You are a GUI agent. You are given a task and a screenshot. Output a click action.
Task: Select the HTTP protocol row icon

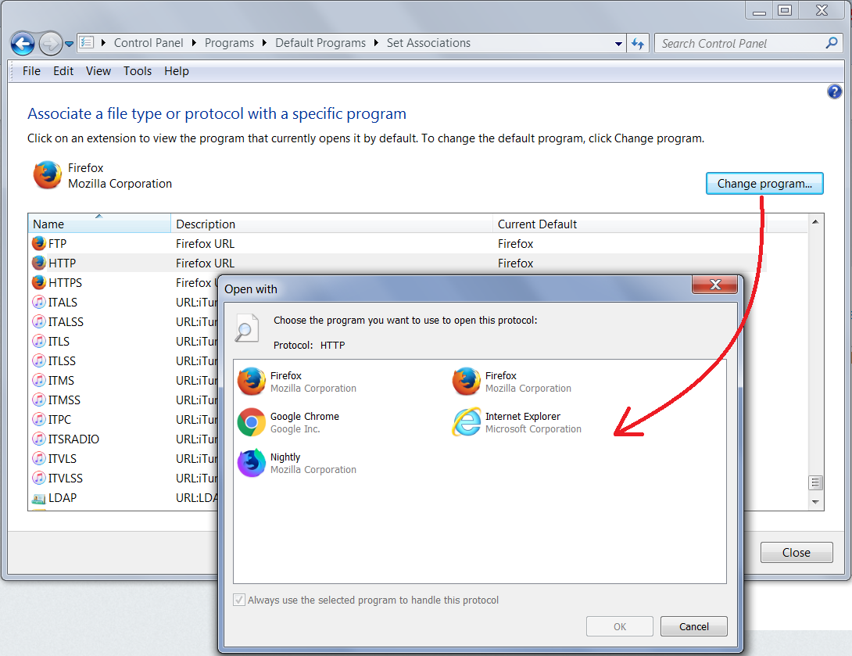pos(39,263)
